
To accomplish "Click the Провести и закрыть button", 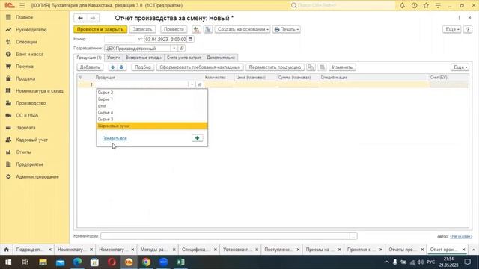I will point(100,29).
